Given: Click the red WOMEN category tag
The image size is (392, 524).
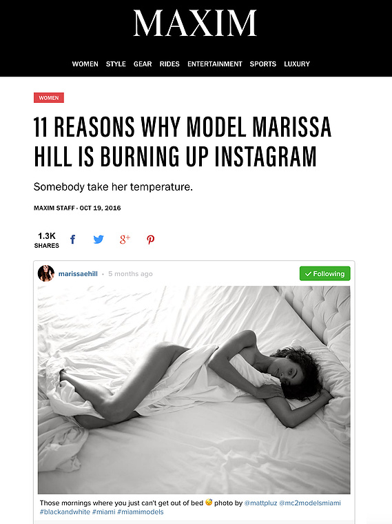Looking at the screenshot, I should tap(49, 97).
